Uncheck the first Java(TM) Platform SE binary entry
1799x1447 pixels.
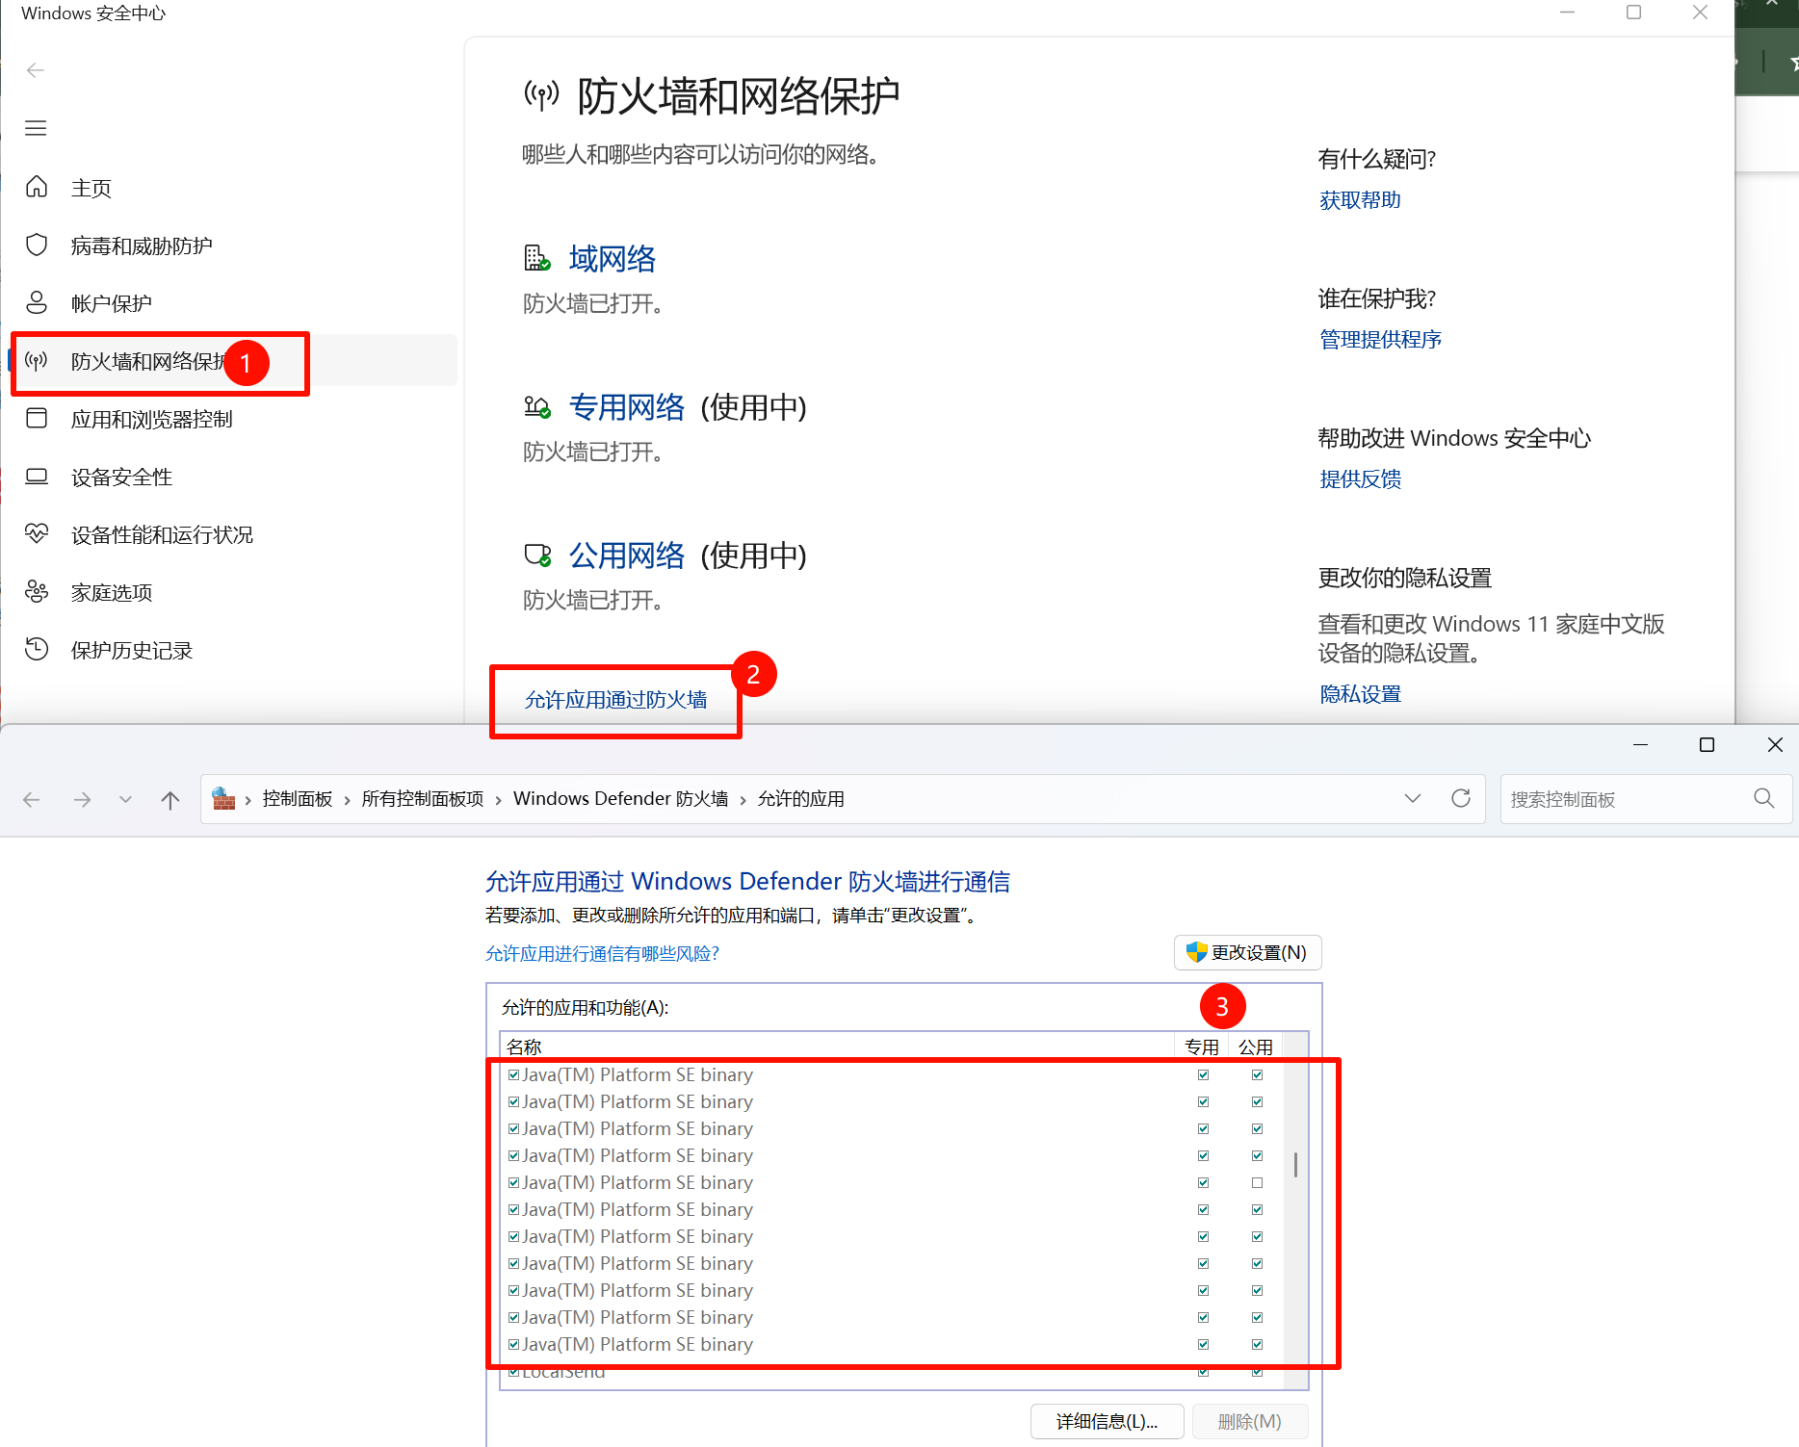coord(513,1074)
